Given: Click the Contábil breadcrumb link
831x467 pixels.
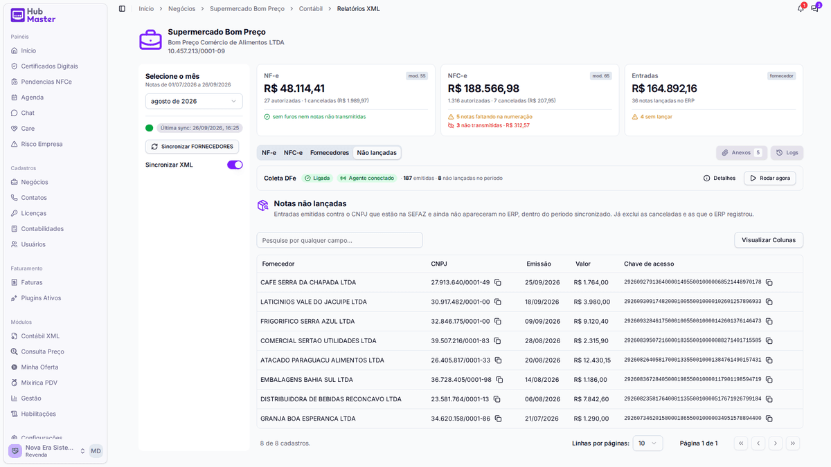Looking at the screenshot, I should pyautogui.click(x=311, y=9).
